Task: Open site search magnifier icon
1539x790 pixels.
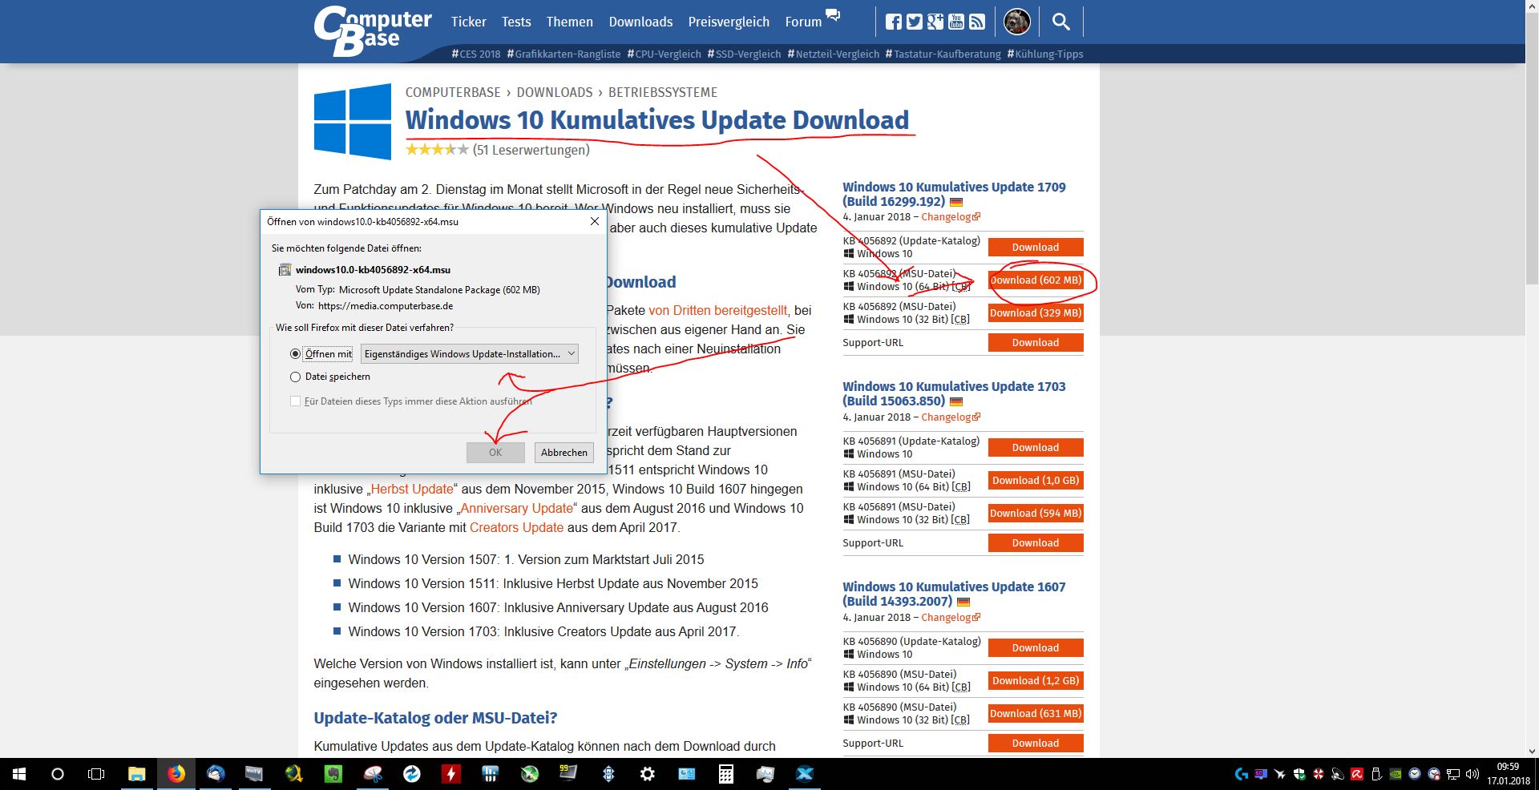Action: click(1060, 22)
